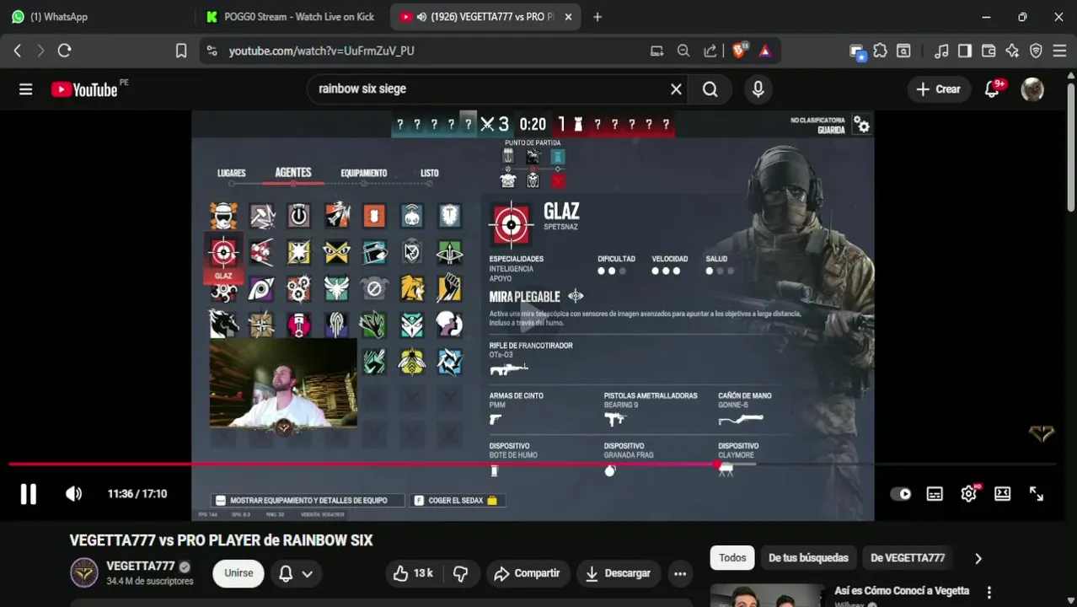Open the Brave Shields lion icon

point(741,51)
